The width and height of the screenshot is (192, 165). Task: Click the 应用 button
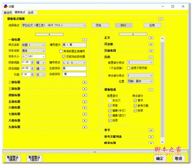[152, 25]
